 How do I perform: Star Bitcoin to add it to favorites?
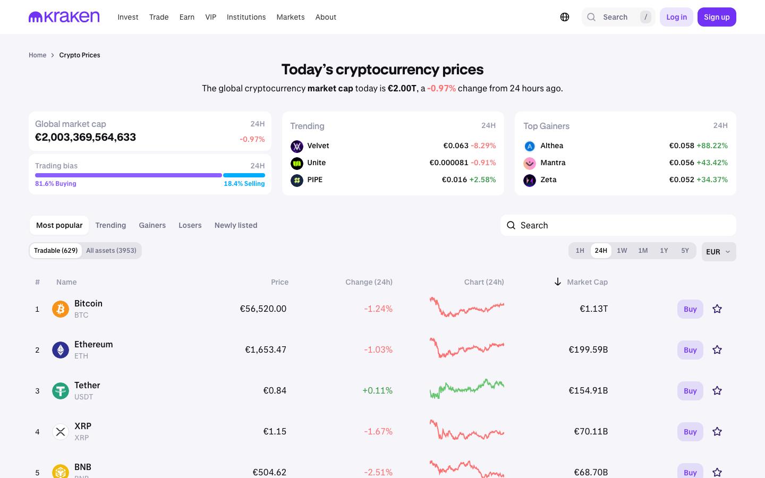point(717,309)
